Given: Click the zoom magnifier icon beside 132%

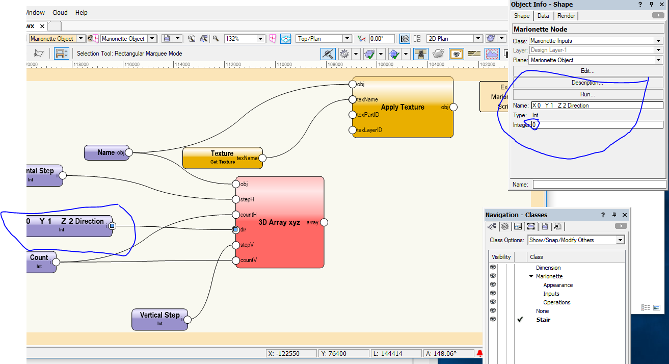Looking at the screenshot, I should pyautogui.click(x=216, y=39).
